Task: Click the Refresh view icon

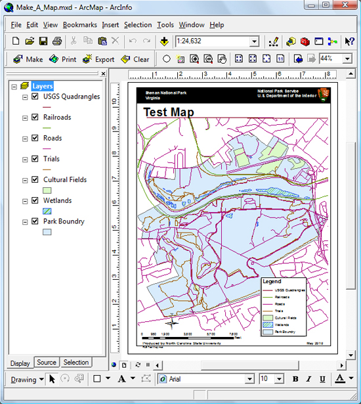Action: [138, 365]
